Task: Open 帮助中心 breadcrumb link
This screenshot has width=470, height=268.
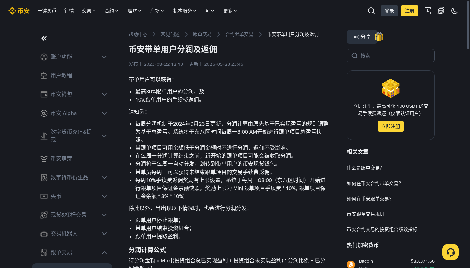Action: (138, 34)
